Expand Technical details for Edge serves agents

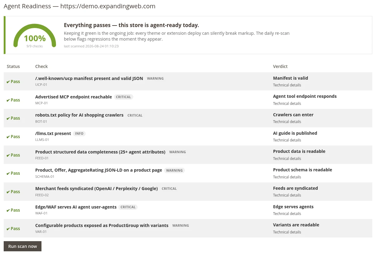tap(287, 214)
